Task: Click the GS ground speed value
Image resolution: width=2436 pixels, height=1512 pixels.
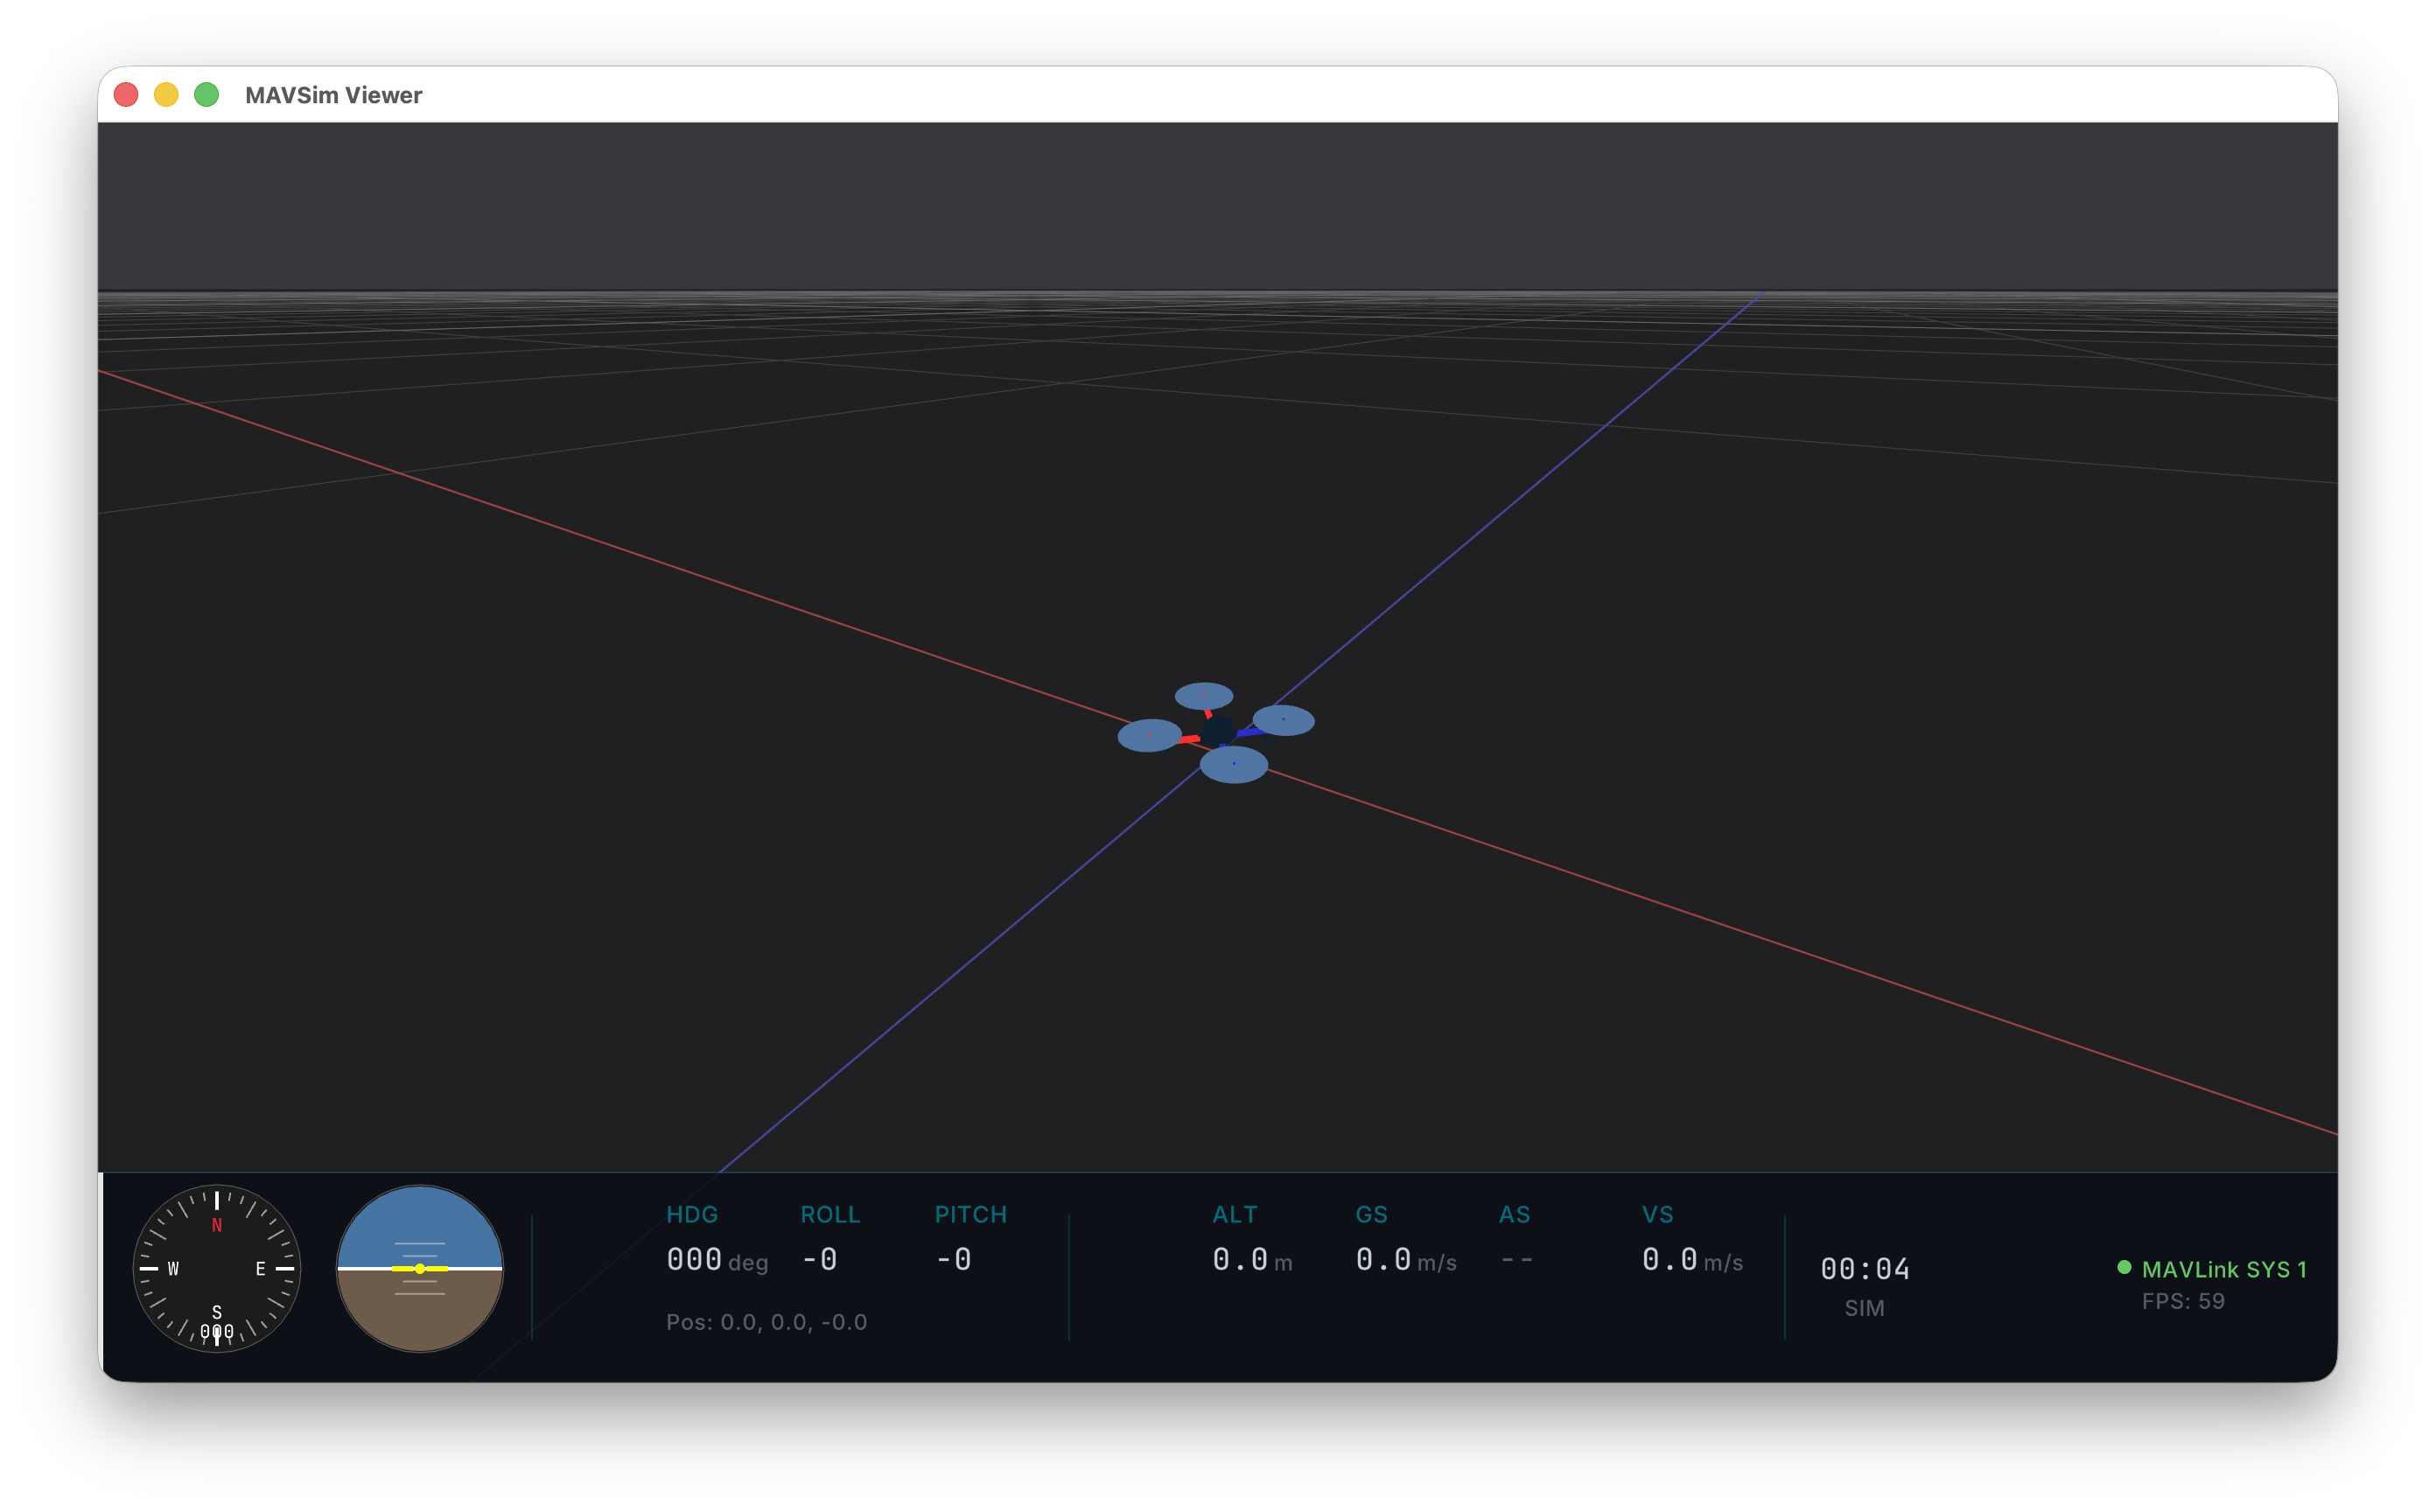Action: (x=1383, y=1259)
